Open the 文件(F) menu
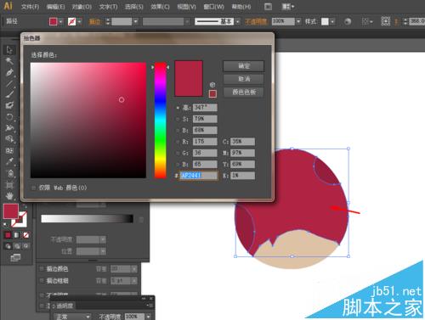This screenshot has width=425, height=320. 30,7
